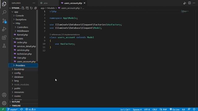
Task: Split the editor to the right
Action: pos(189,3)
